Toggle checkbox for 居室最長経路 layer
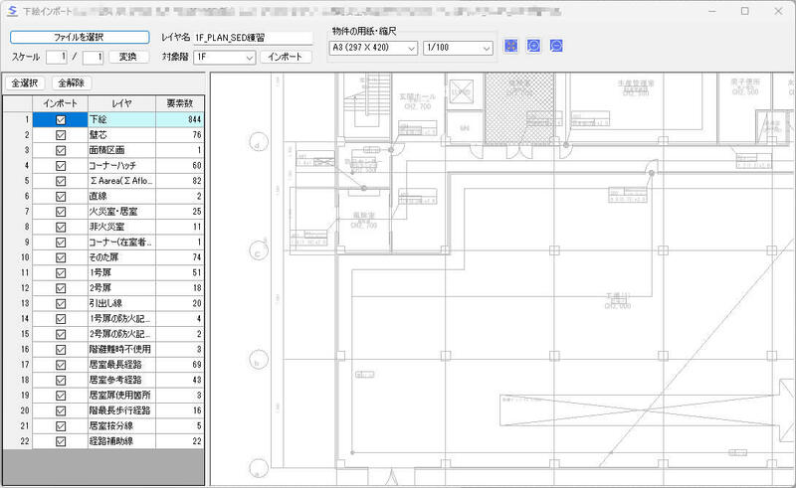This screenshot has height=488, width=796. (x=61, y=365)
